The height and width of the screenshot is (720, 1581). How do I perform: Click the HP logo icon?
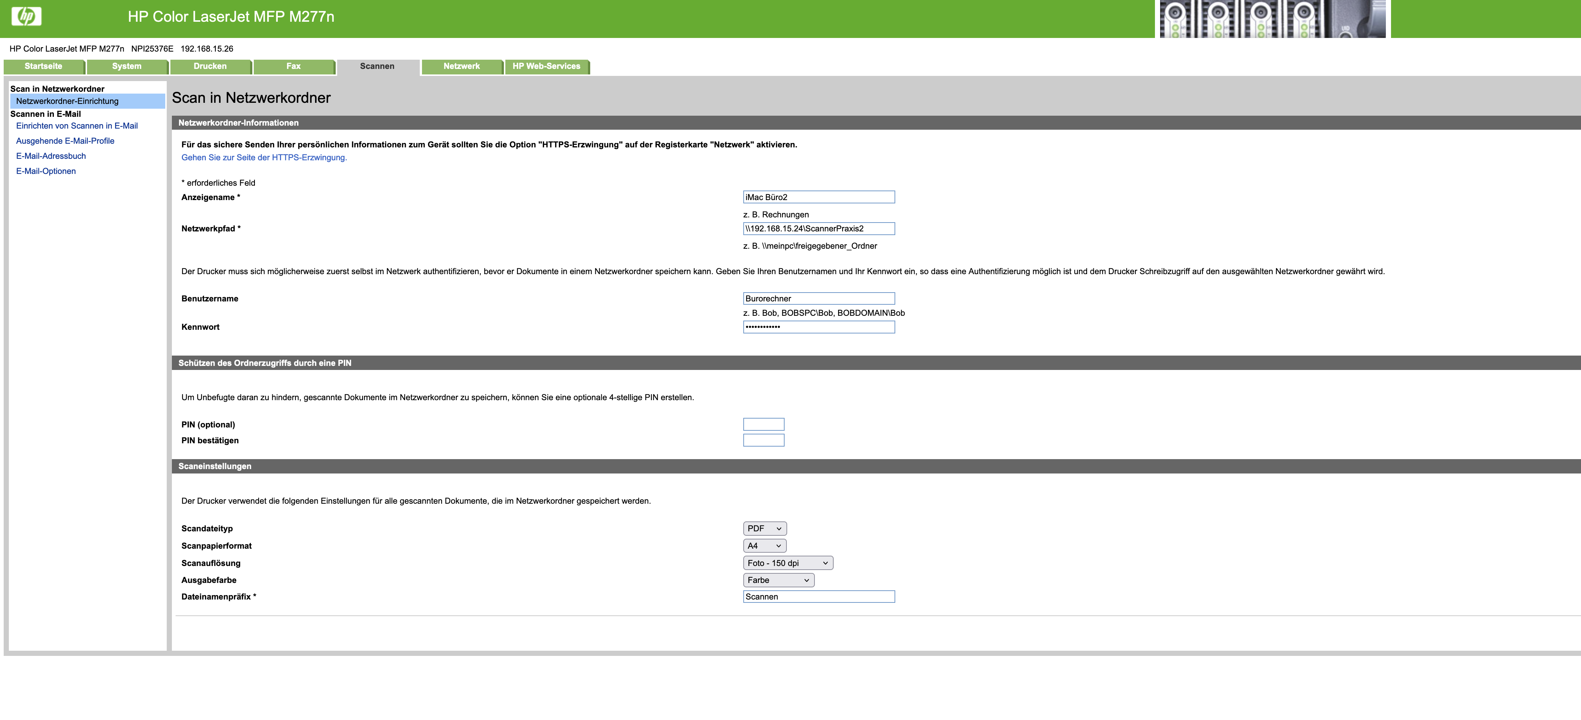[x=27, y=16]
